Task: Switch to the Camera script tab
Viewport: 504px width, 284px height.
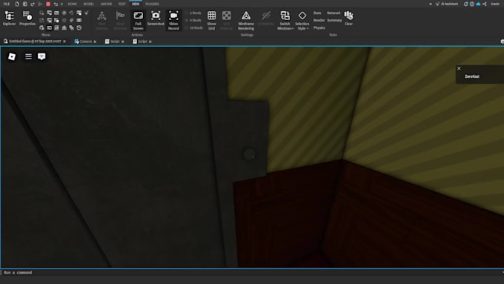Action: click(x=84, y=42)
